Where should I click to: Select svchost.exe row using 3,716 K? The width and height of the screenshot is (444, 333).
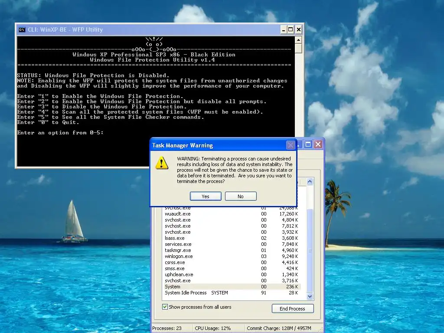pyautogui.click(x=232, y=281)
